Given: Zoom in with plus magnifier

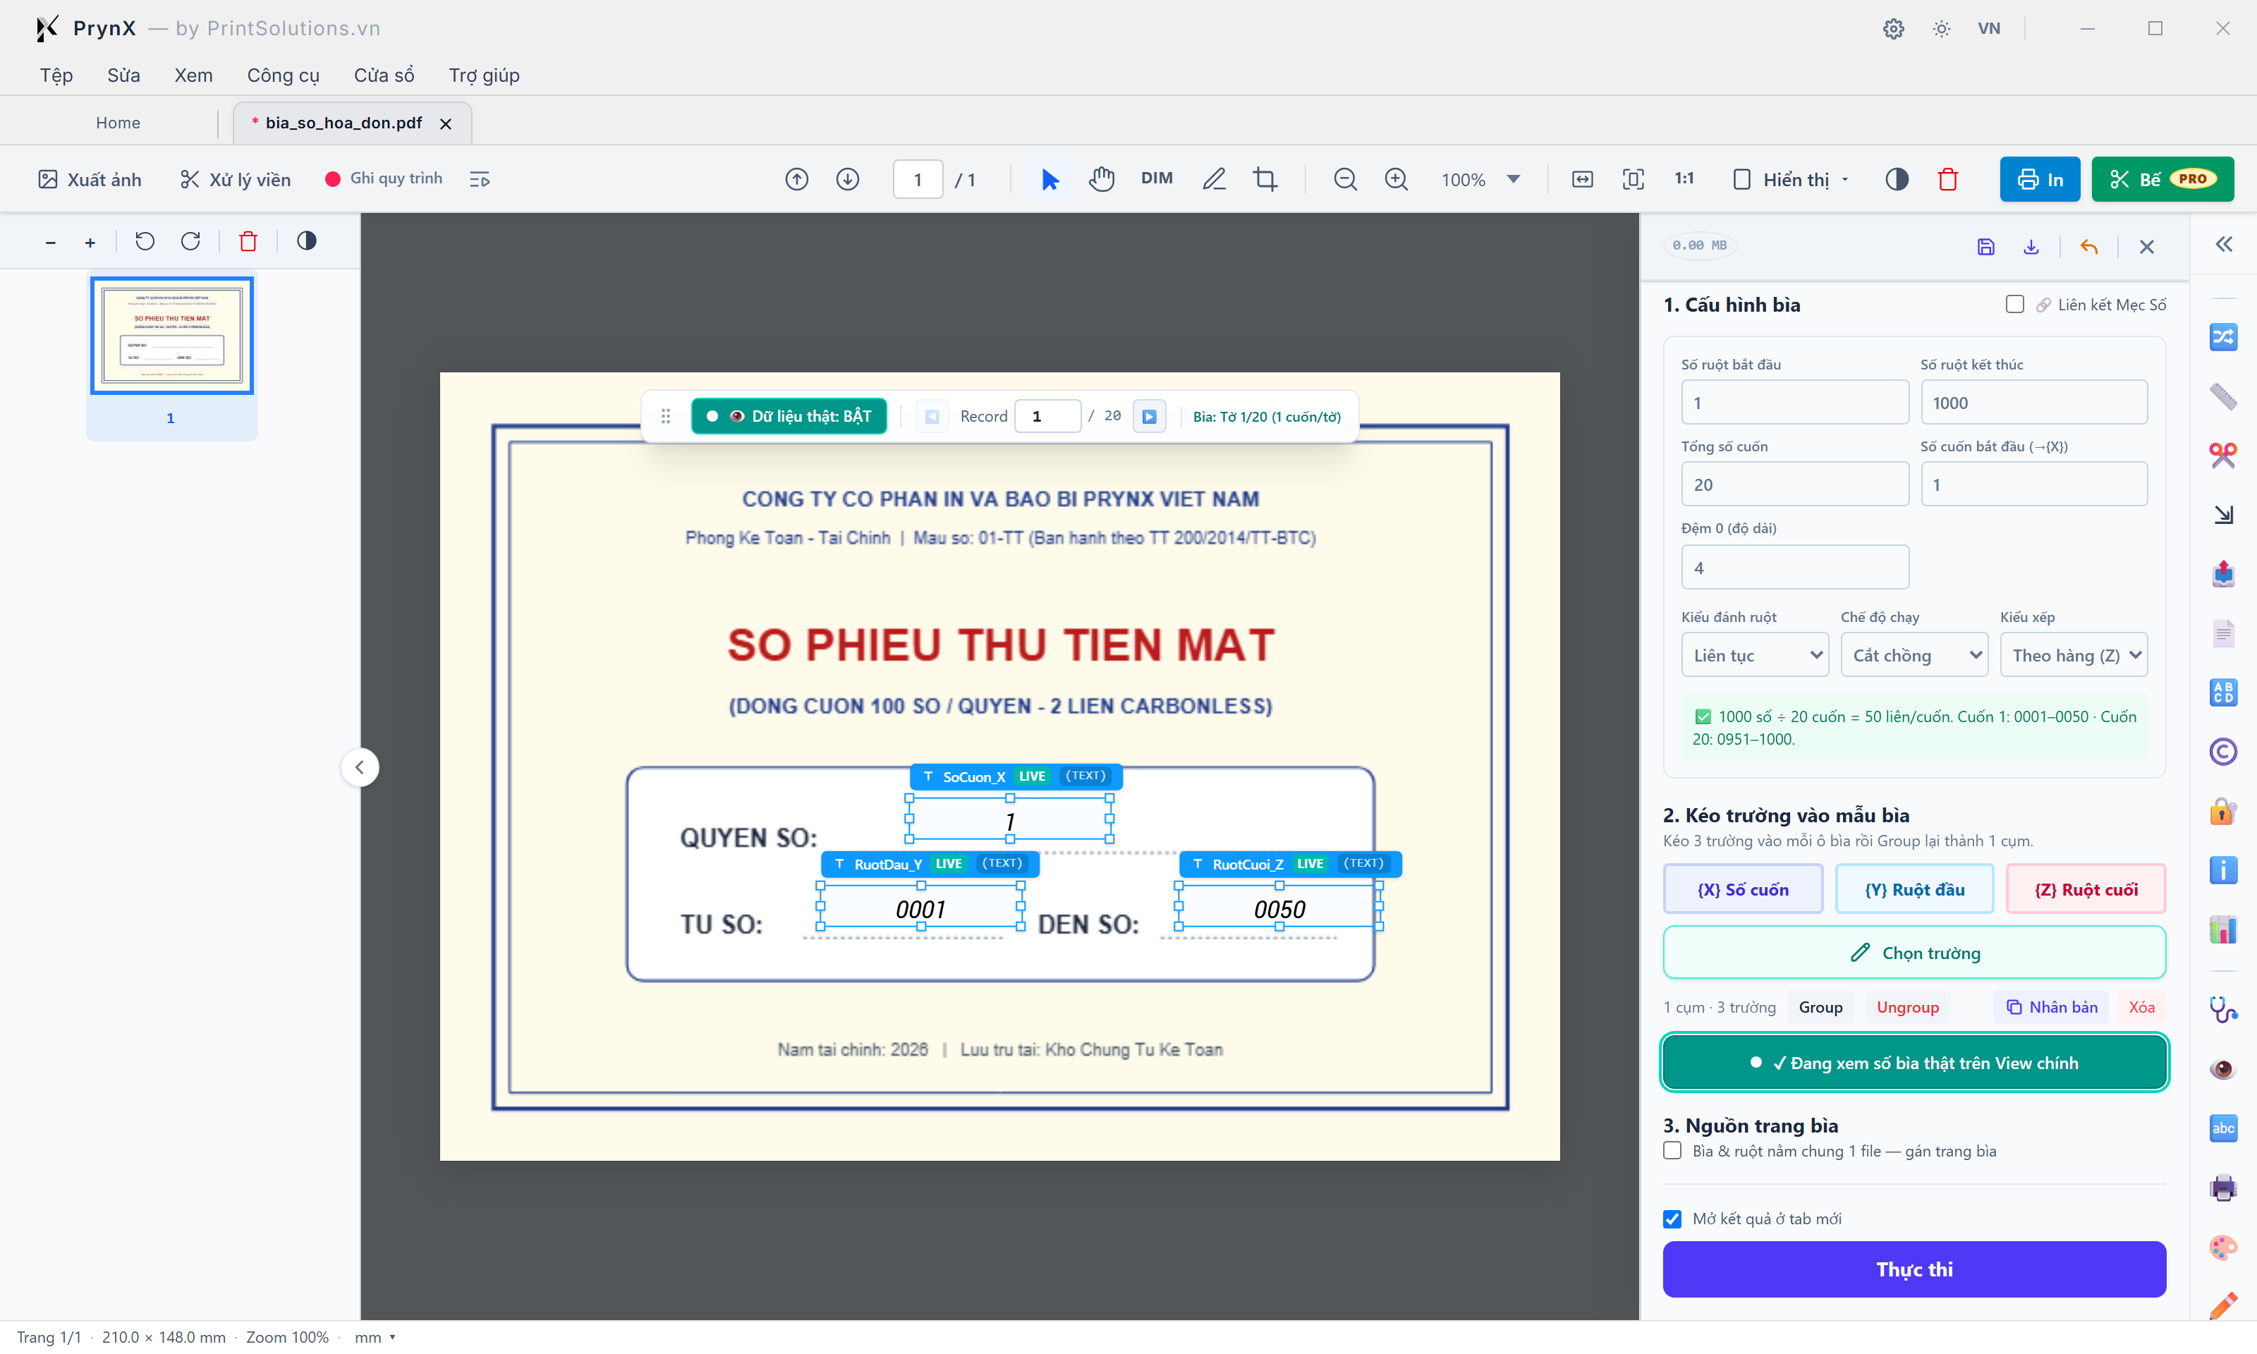Looking at the screenshot, I should tap(1396, 179).
